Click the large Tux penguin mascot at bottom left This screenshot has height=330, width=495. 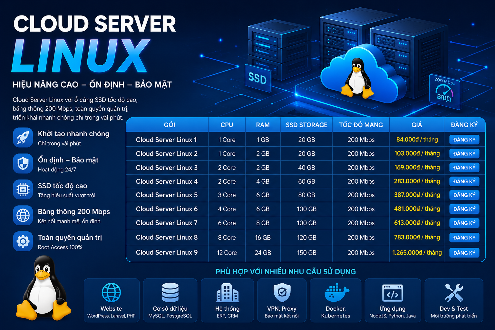[x=43, y=287]
